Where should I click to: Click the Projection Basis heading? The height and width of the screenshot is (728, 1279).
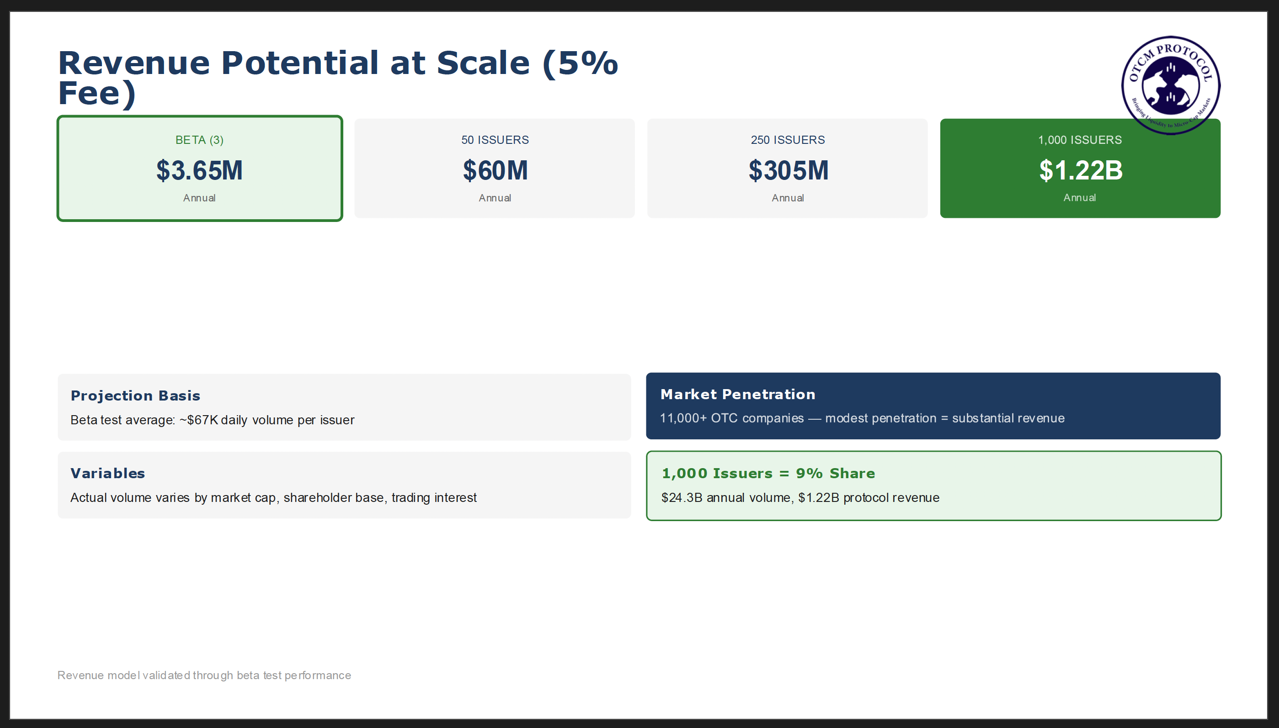click(x=135, y=396)
